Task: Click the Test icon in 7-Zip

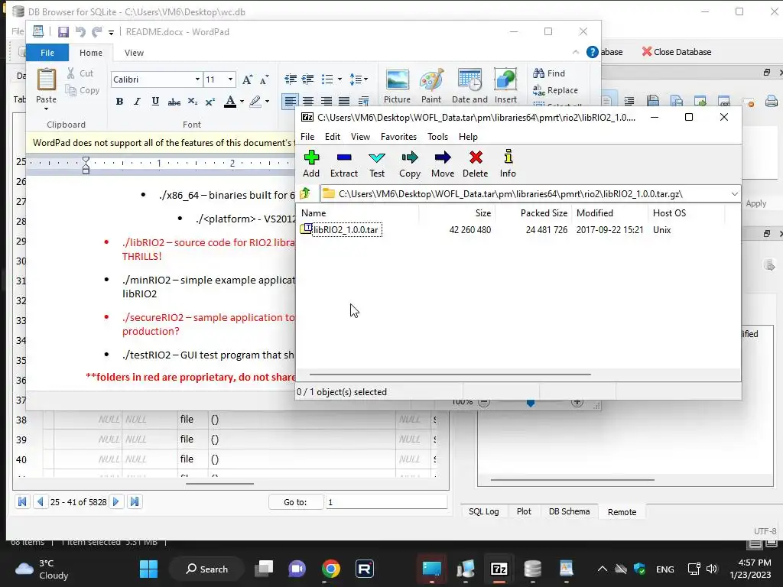Action: coord(377,164)
